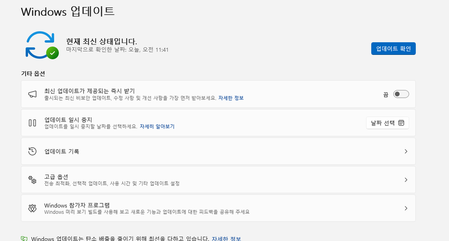Open the 업데이트 기록 row
Viewport: 449px width, 241px height.
[x=218, y=151]
